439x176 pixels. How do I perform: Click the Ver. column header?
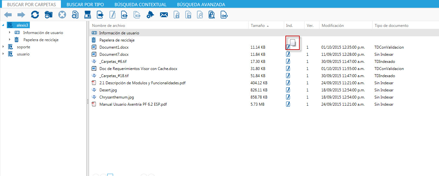310,25
